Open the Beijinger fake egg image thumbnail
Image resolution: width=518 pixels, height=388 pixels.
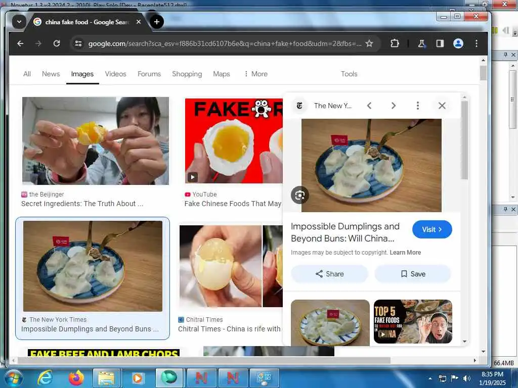pyautogui.click(x=96, y=141)
